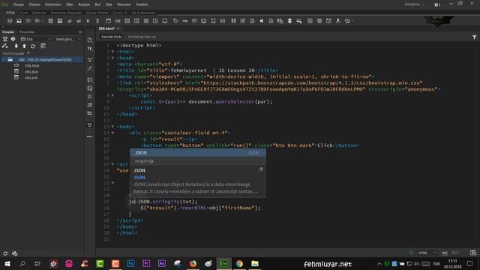Pick JSON from the autocomplete list
Viewport: 480px width, 270px height.
(198, 153)
